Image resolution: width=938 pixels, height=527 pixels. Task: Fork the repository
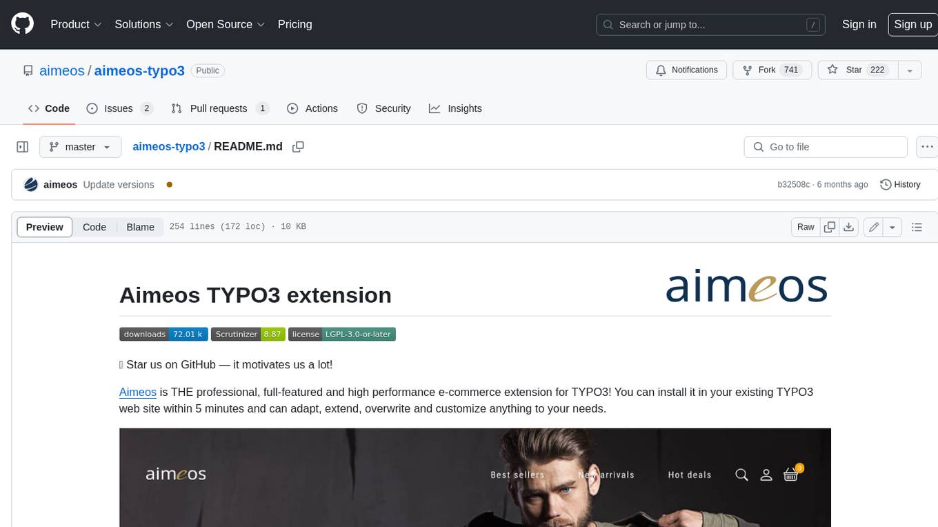[x=772, y=70]
